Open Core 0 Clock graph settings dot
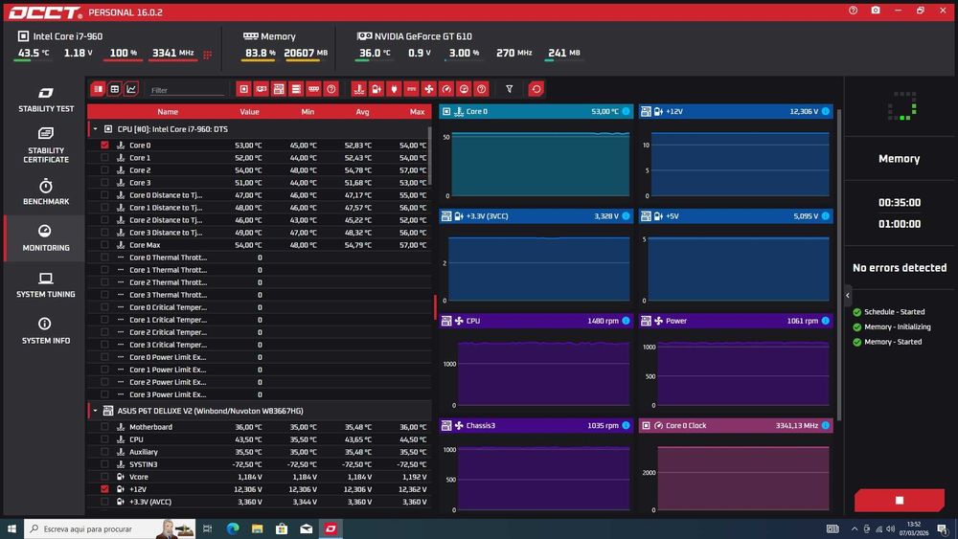Screen dimensions: 958x539 click(x=826, y=425)
